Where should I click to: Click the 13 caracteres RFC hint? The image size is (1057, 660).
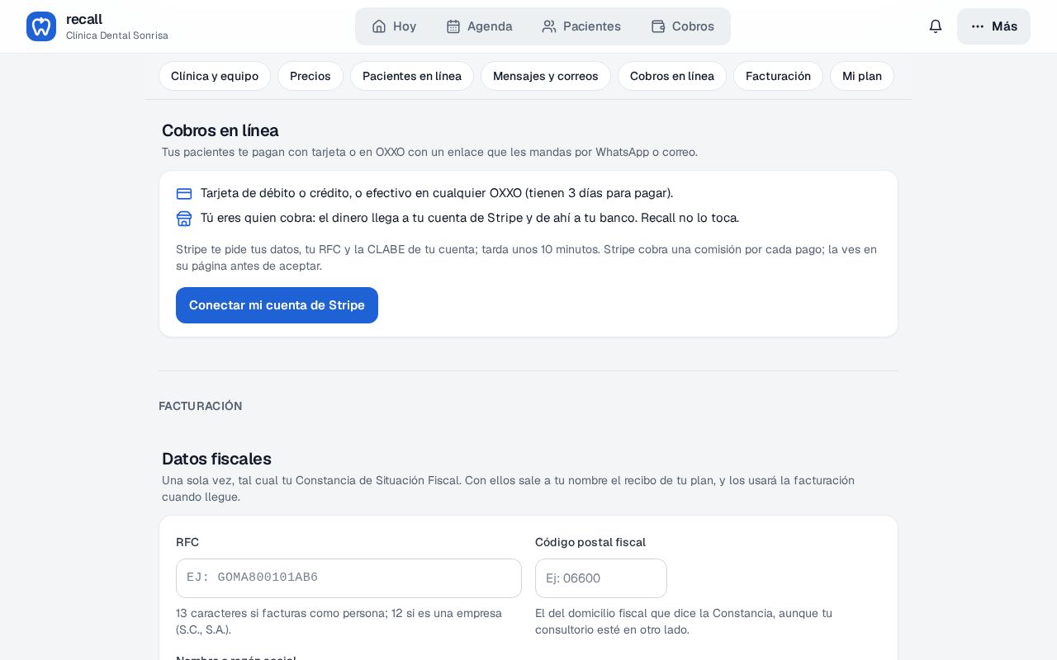point(339,621)
